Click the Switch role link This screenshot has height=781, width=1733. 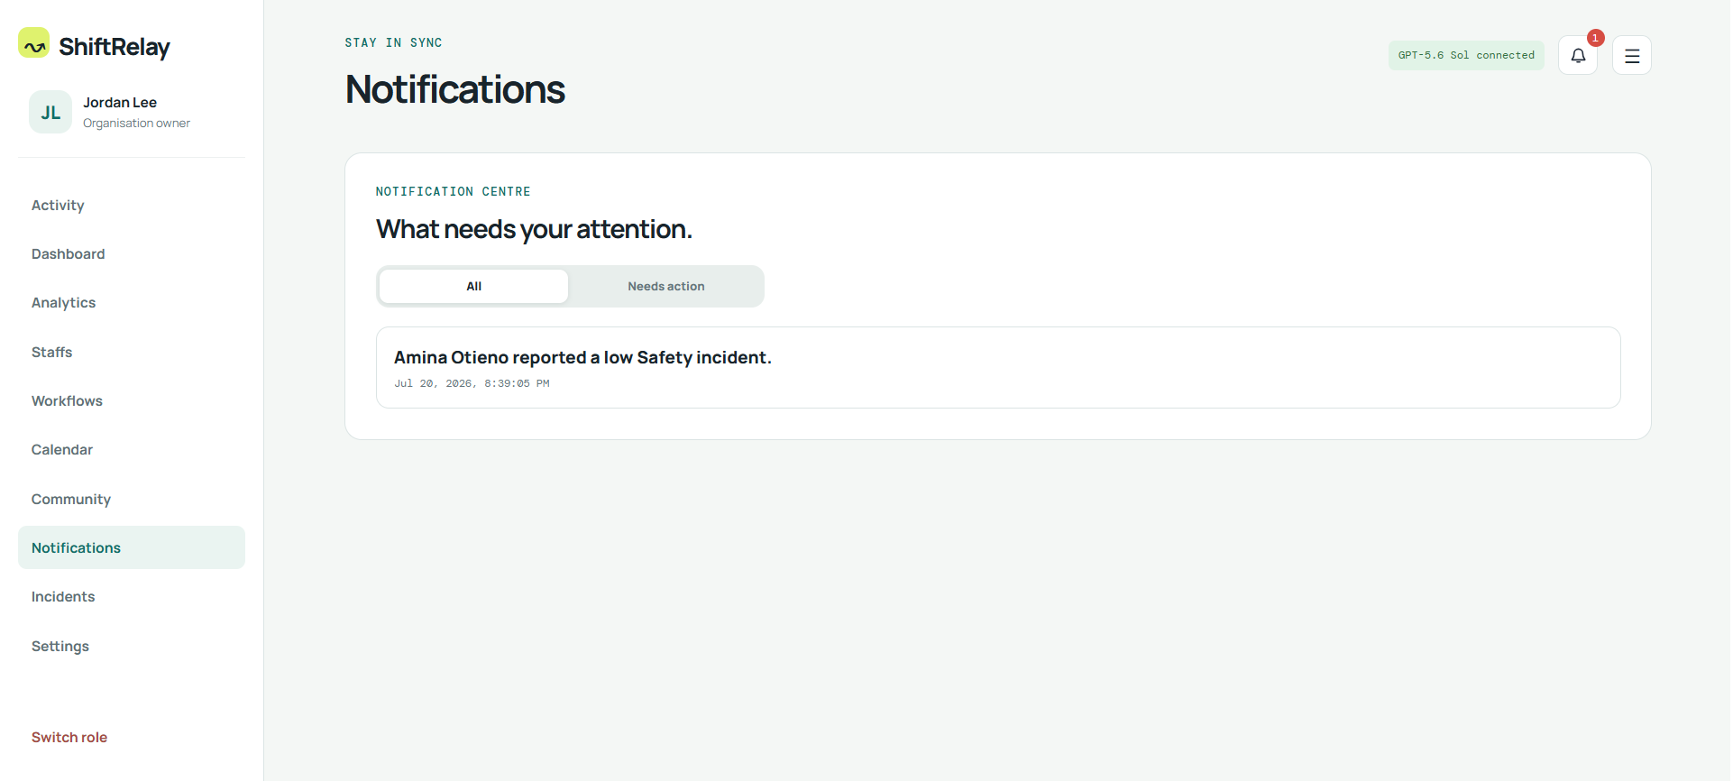pos(69,738)
